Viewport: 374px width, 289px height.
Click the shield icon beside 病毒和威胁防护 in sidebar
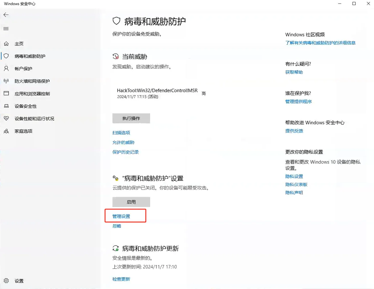tap(6, 56)
